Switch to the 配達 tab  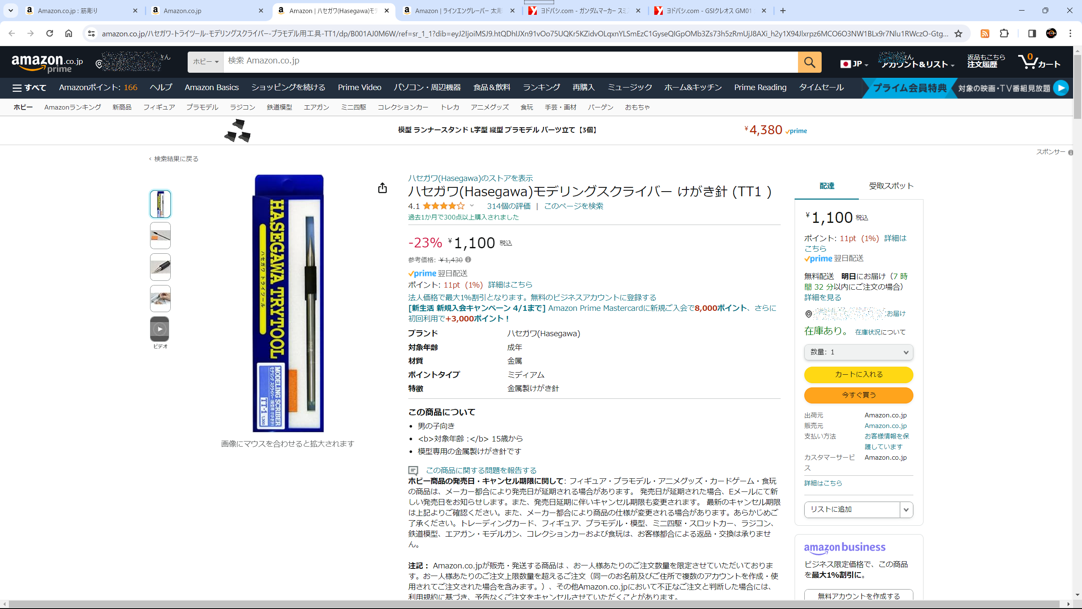(x=827, y=186)
